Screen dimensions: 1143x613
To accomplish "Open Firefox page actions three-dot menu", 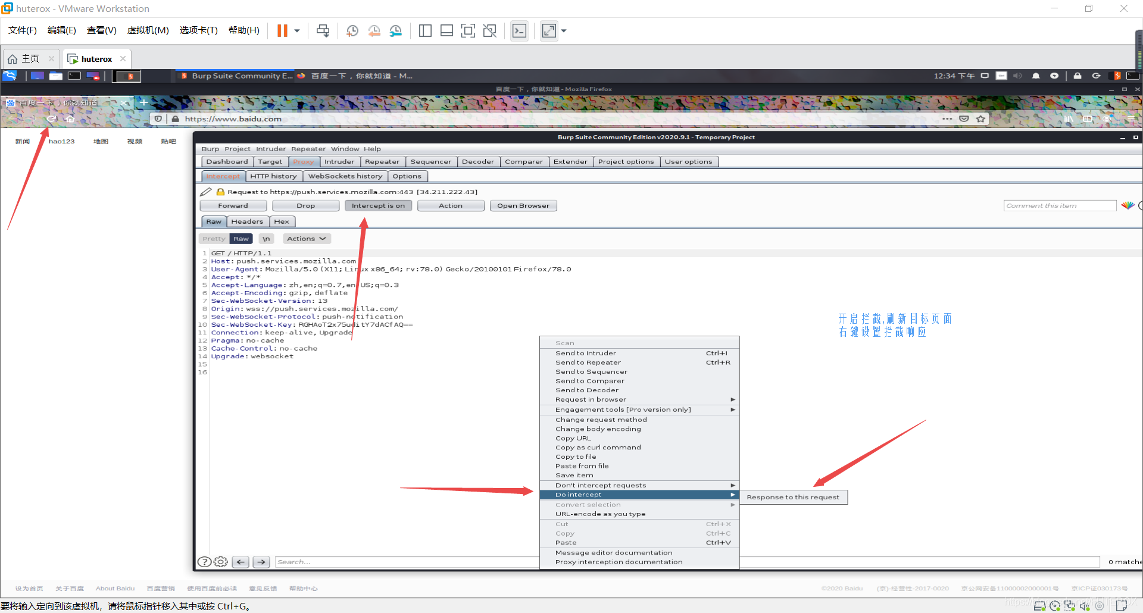I will click(x=947, y=119).
